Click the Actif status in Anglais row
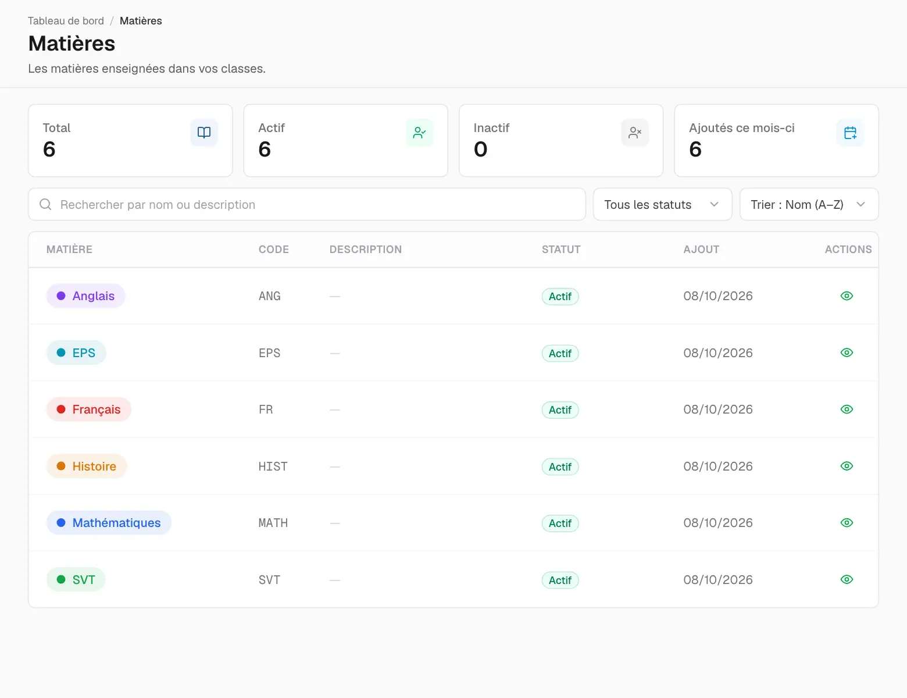This screenshot has width=907, height=698. 560,297
